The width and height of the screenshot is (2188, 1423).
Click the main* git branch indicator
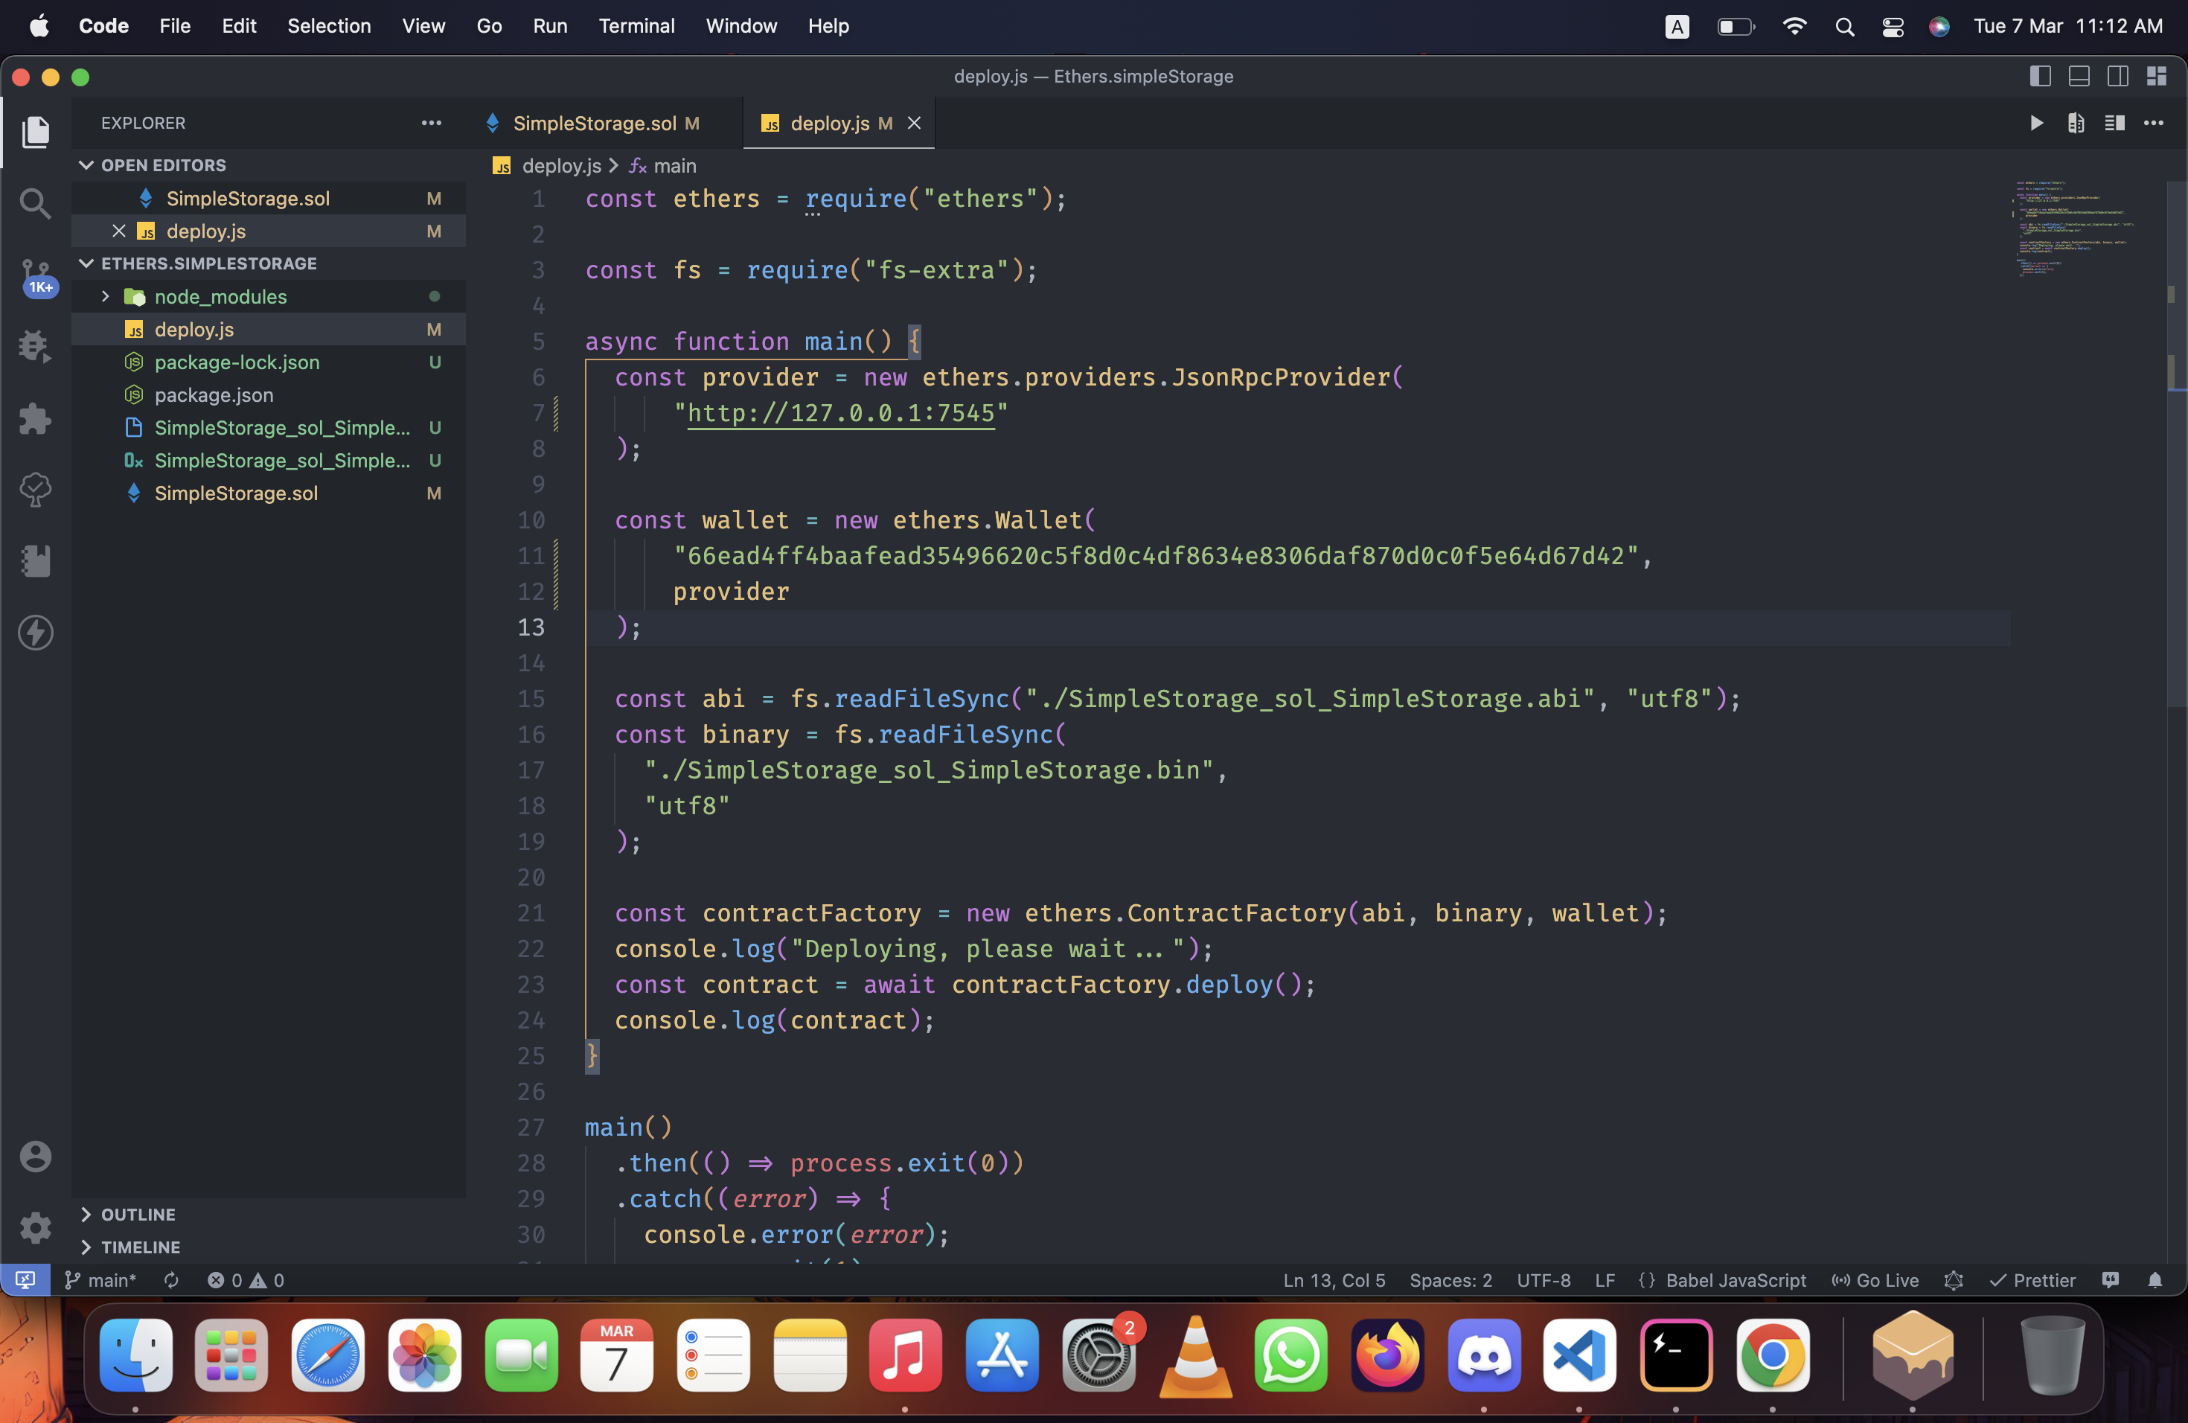(100, 1279)
